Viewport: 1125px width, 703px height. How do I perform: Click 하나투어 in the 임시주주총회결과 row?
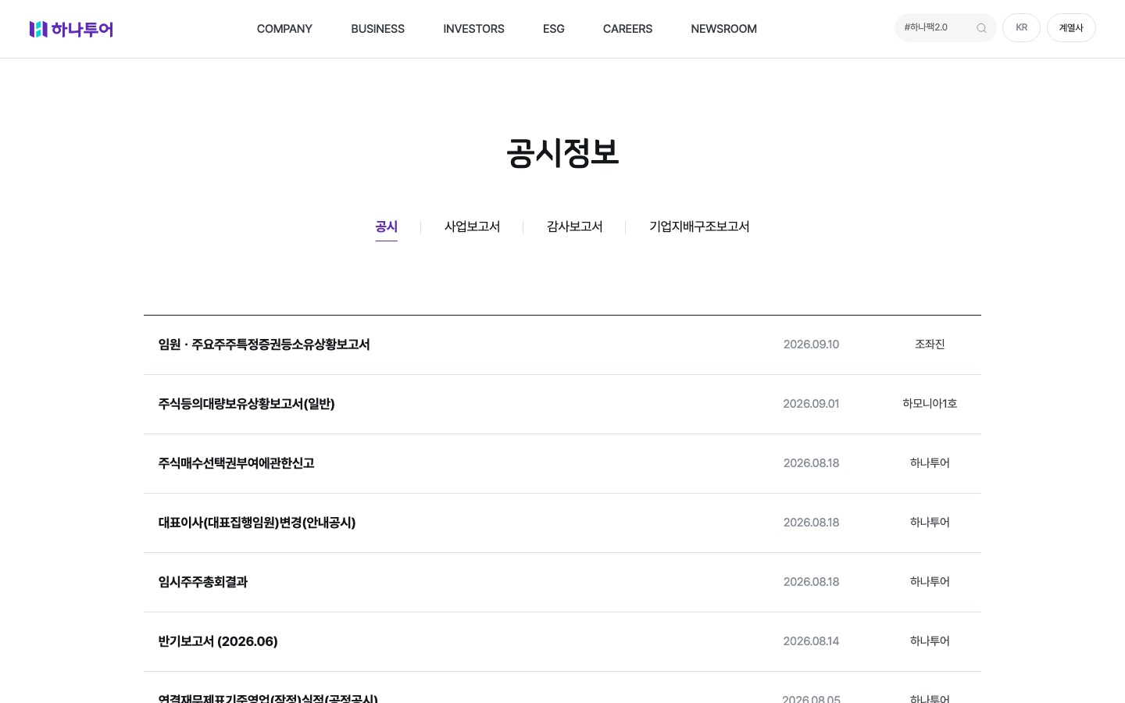pos(930,582)
